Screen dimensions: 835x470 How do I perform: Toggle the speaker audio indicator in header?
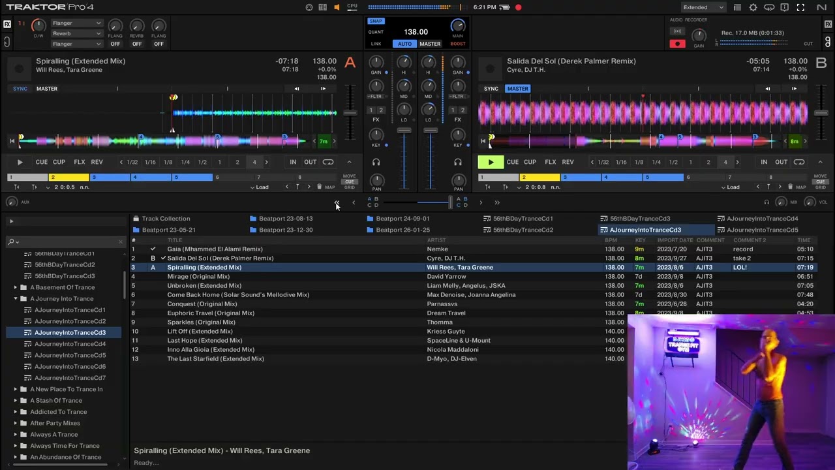(x=337, y=7)
